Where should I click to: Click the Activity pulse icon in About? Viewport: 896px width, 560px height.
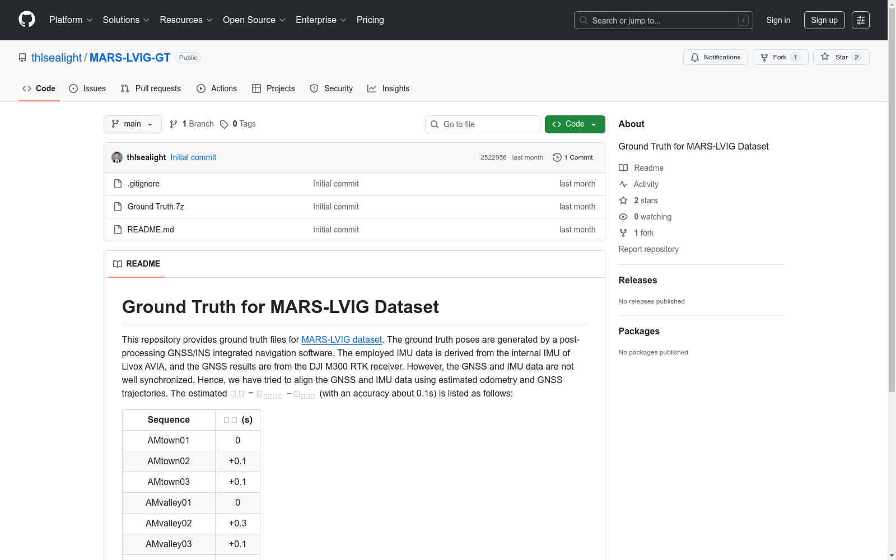click(623, 184)
